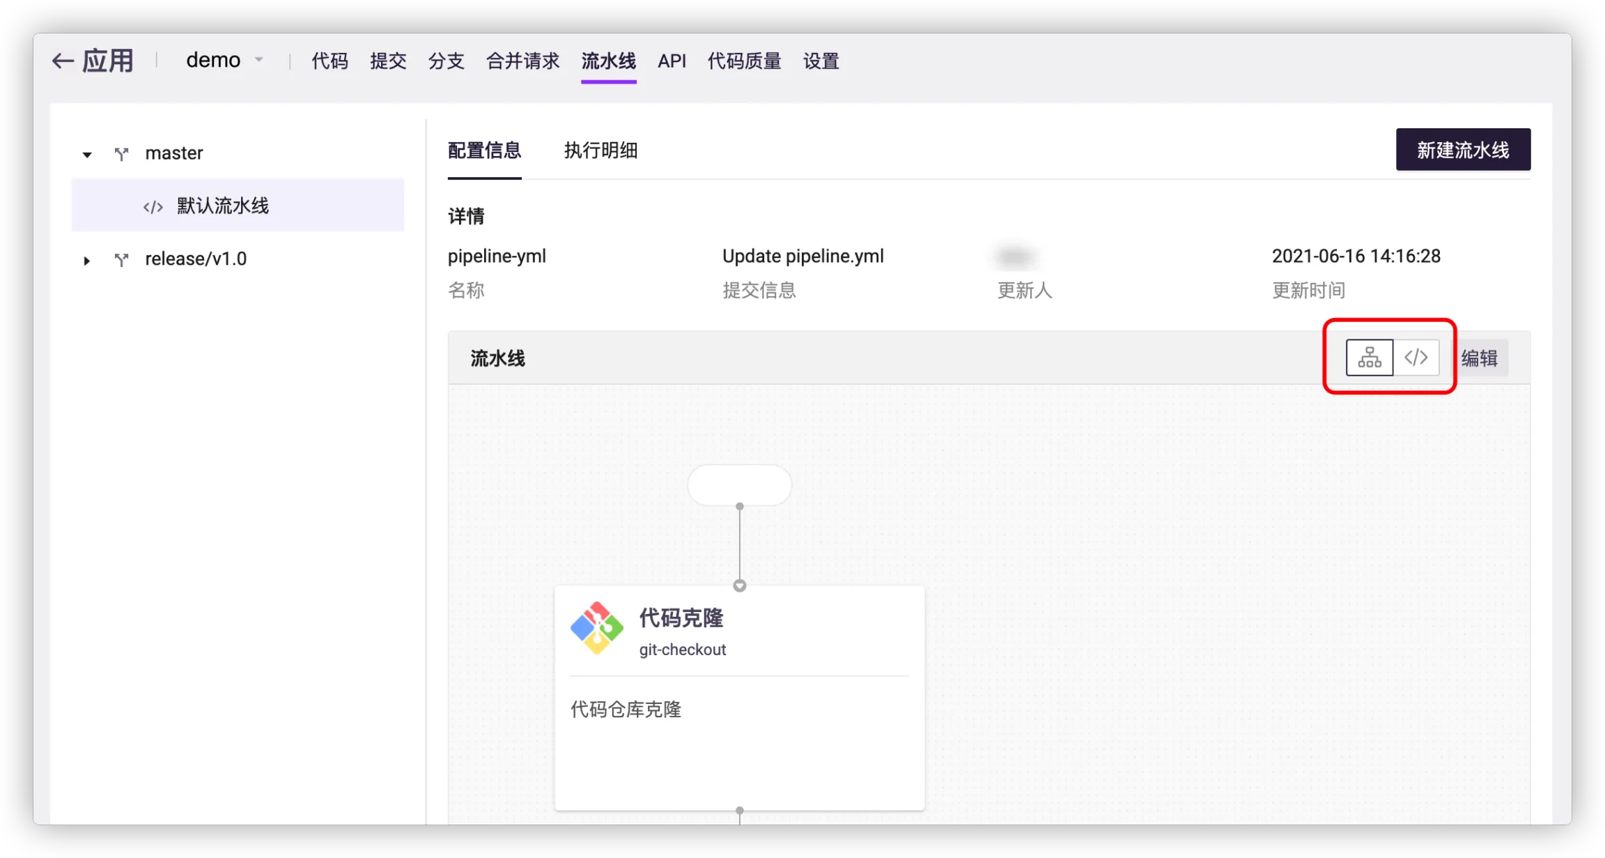Click the 代码克隆 task card title
Viewport: 1605px width, 858px height.
click(x=681, y=618)
